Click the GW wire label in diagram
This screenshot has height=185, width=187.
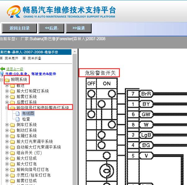pos(146,114)
